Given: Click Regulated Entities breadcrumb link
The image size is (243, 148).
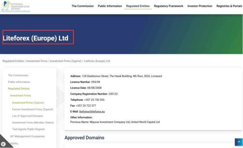Looking at the screenshot, I should point(13,61).
